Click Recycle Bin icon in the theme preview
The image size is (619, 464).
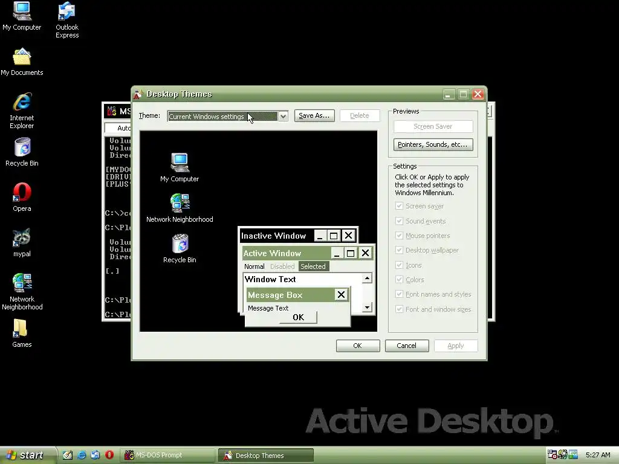point(180,243)
